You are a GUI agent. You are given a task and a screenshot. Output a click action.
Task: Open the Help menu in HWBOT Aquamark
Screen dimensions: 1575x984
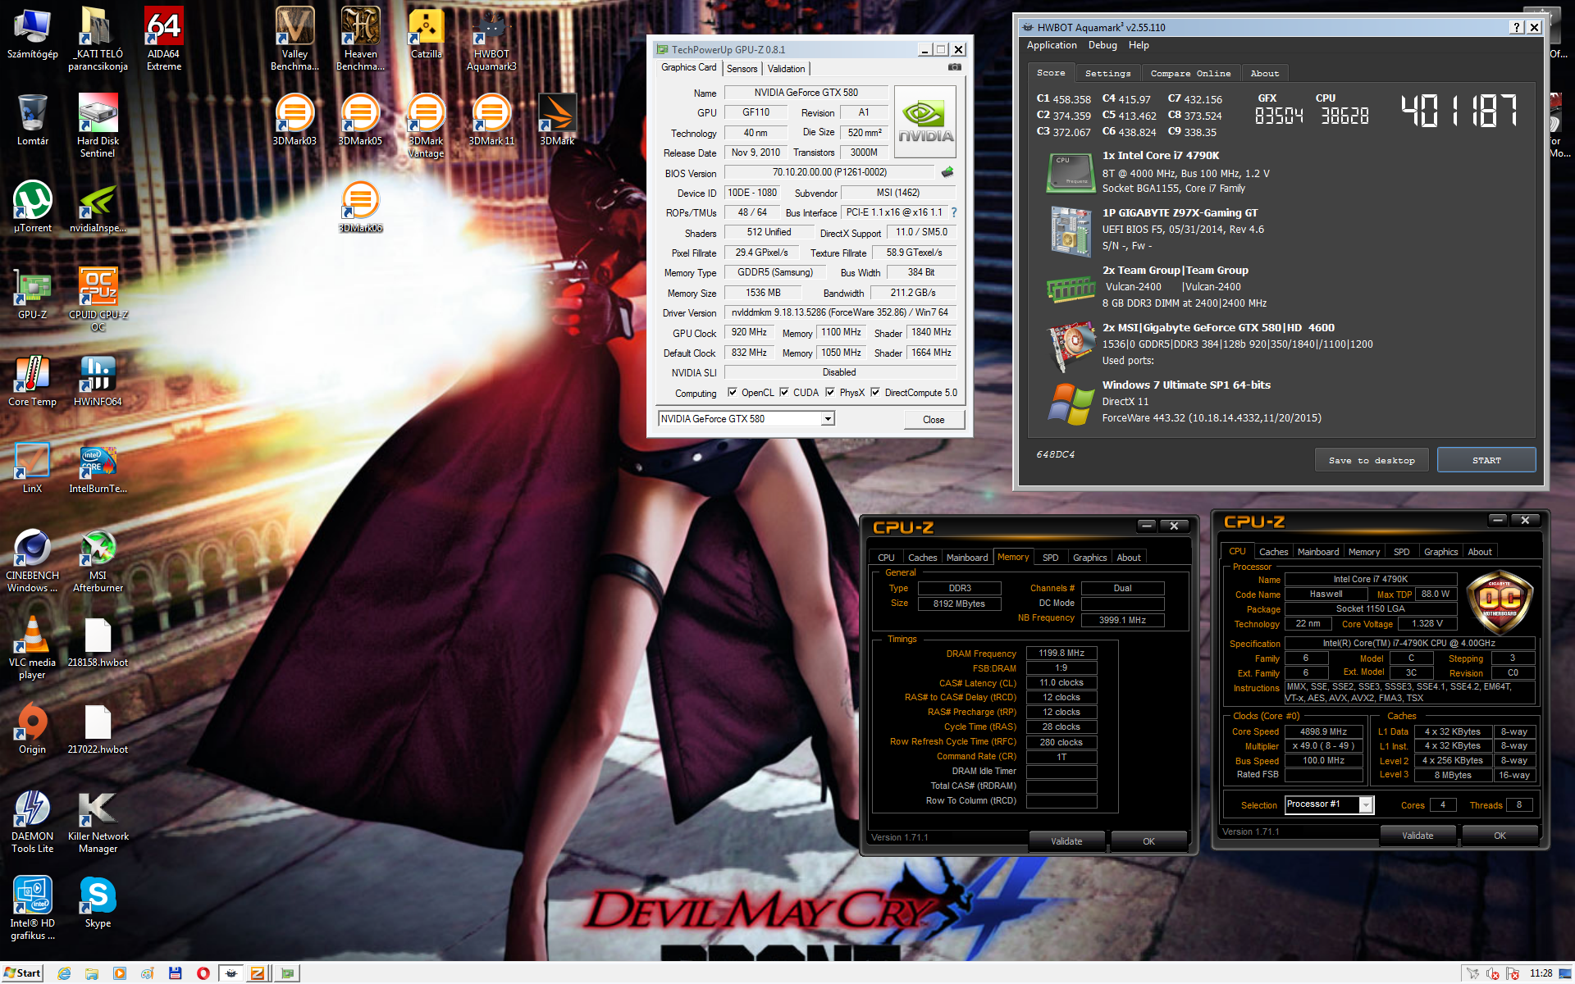(1139, 45)
